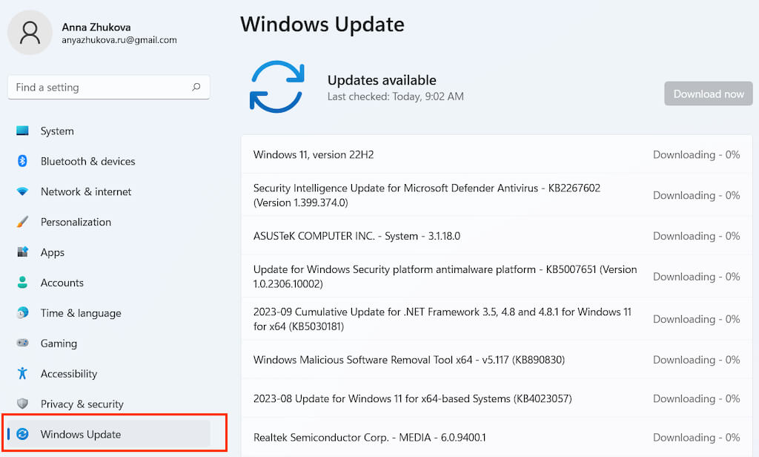Click the Accessibility figure icon
Screen dimensions: 759x457
click(x=23, y=374)
